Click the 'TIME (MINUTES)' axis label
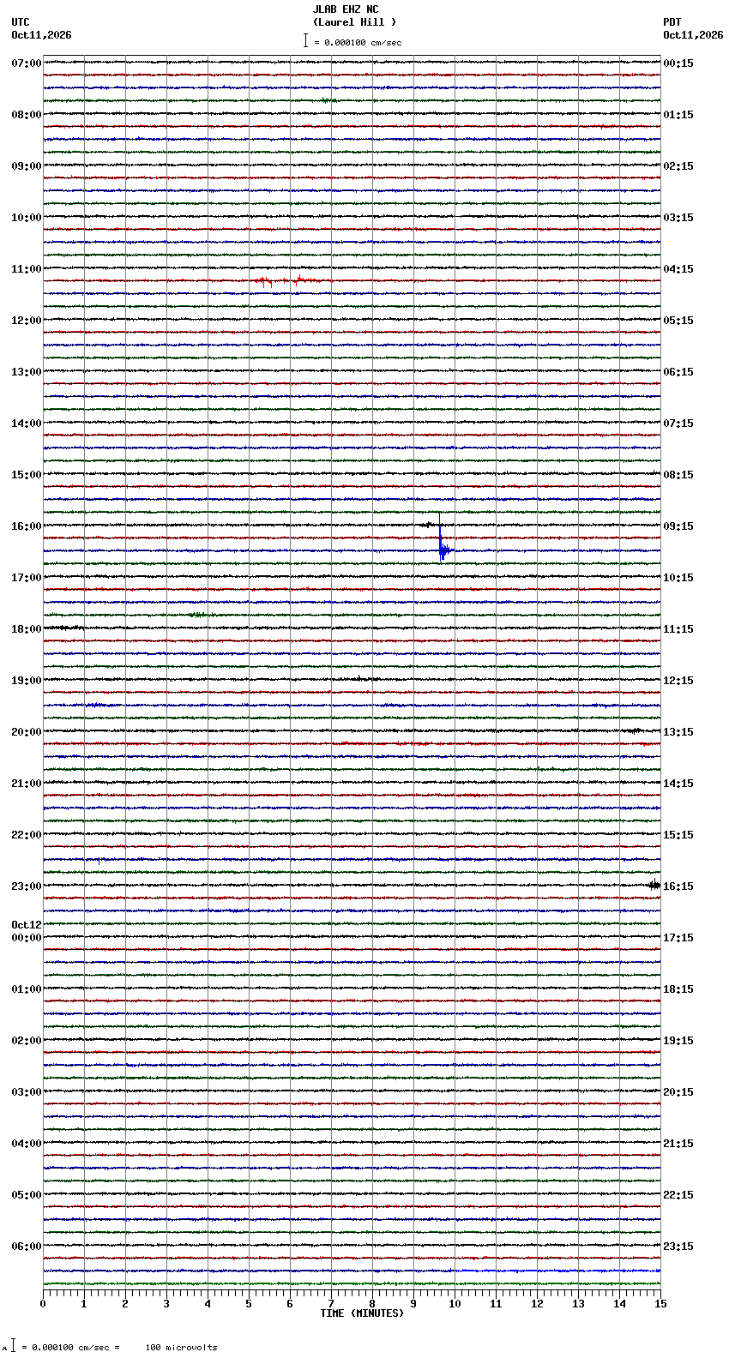This screenshot has height=1358, width=729. tap(362, 1313)
